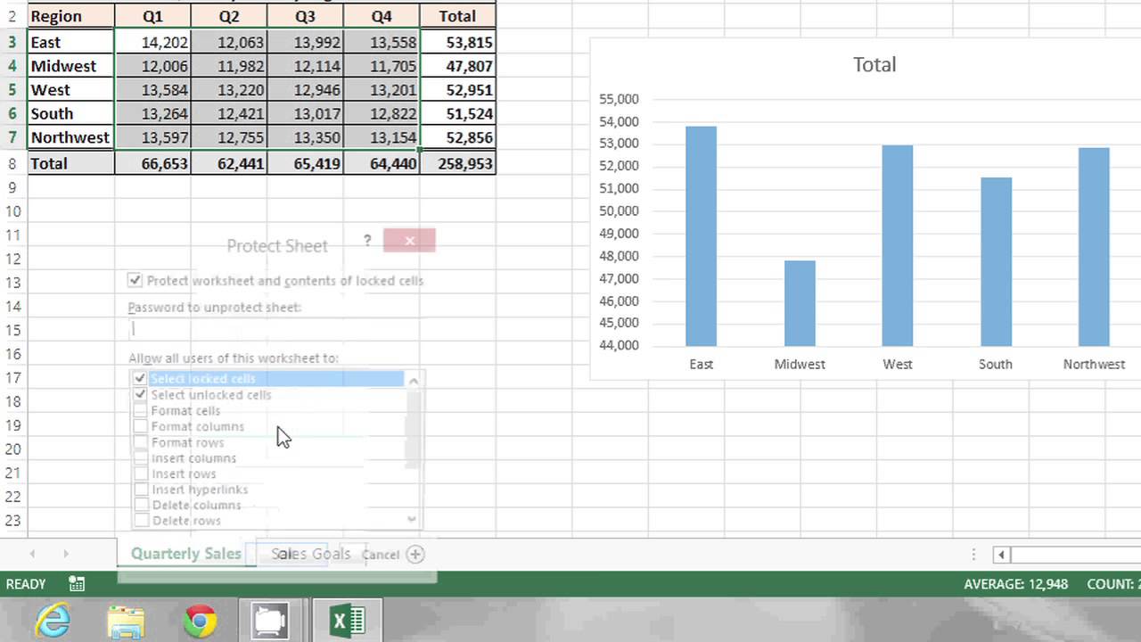Click READY status bar indicator
Viewport: 1141px width, 642px height.
[26, 584]
